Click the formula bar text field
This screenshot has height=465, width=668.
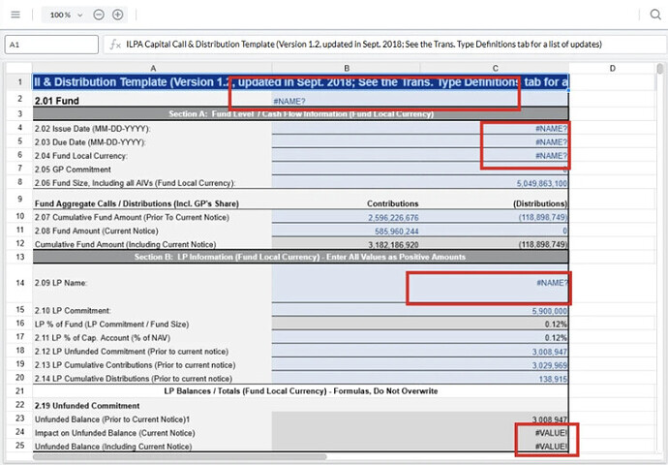pos(383,45)
